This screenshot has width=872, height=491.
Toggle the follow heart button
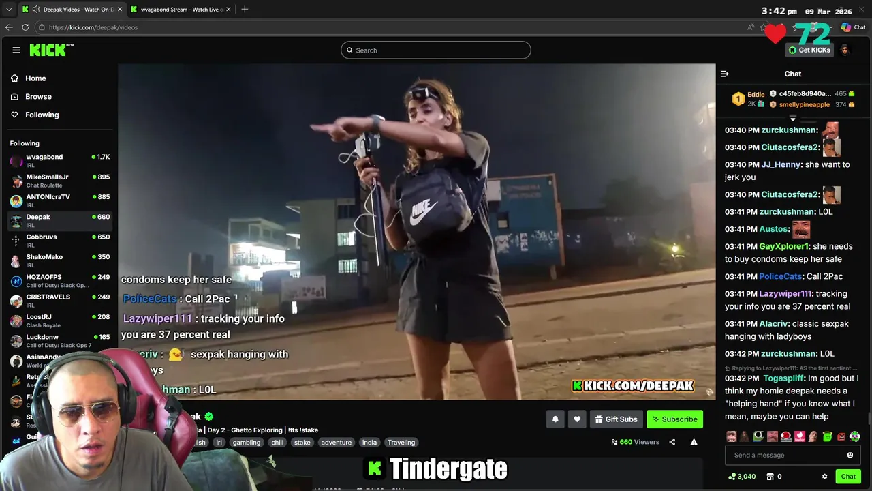click(577, 419)
